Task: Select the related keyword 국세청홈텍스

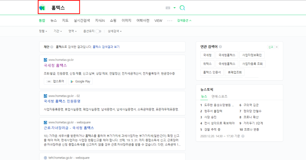Action: pyautogui.click(x=227, y=64)
